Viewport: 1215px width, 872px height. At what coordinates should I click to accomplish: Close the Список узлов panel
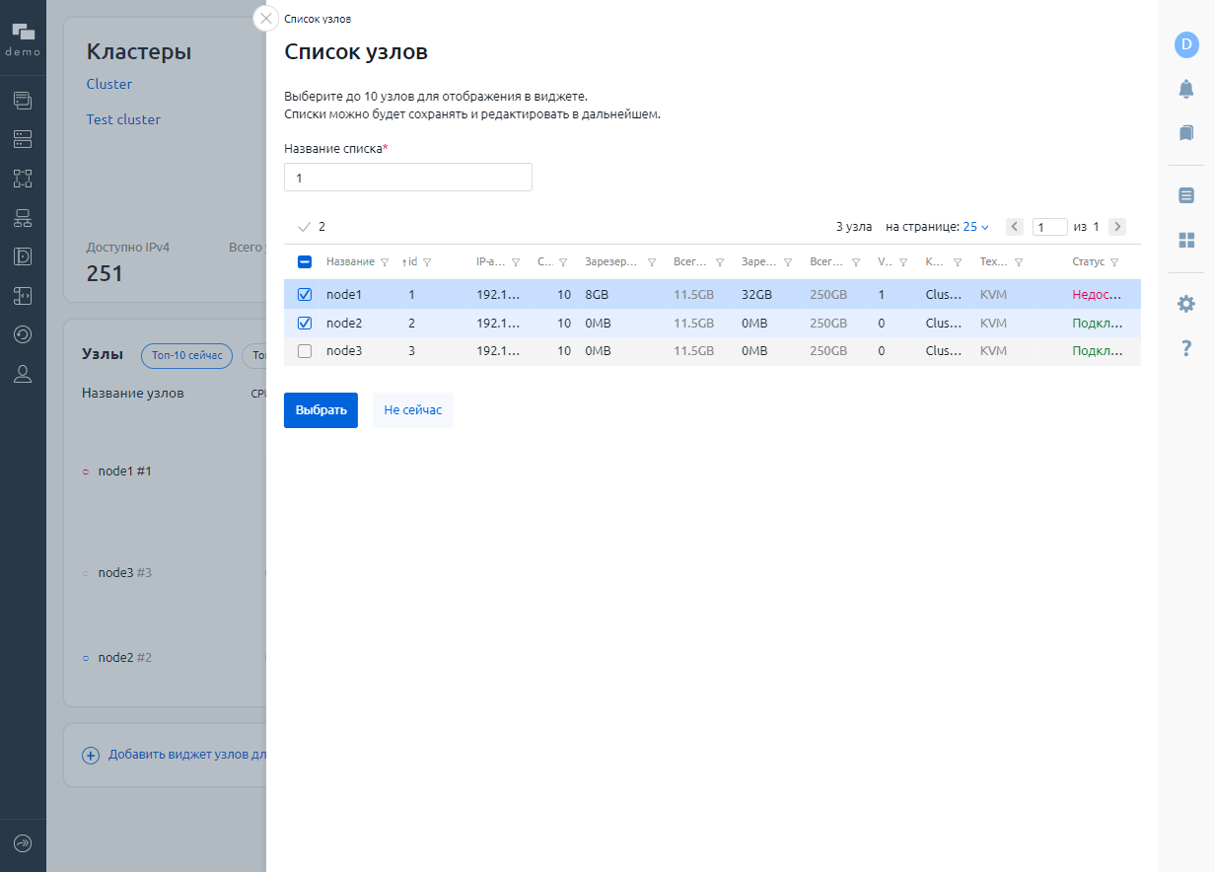265,19
